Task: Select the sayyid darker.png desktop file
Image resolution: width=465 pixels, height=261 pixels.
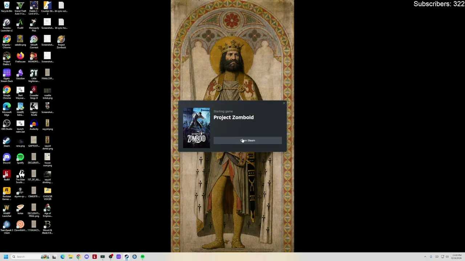Action: [x=48, y=143]
